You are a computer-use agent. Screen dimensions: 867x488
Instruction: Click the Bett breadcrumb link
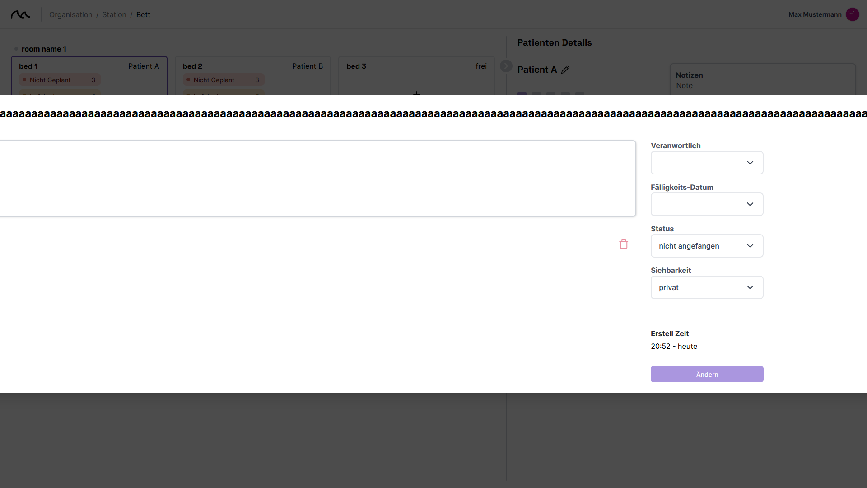(x=143, y=14)
